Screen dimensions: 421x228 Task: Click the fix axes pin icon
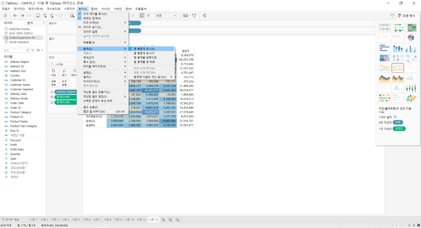pyautogui.click(x=148, y=16)
